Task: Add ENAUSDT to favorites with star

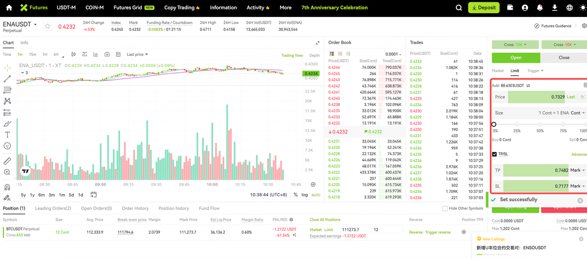Action: tap(47, 27)
